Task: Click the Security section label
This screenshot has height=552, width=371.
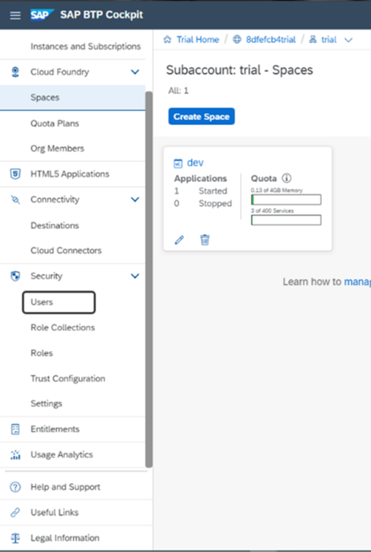Action: (46, 276)
